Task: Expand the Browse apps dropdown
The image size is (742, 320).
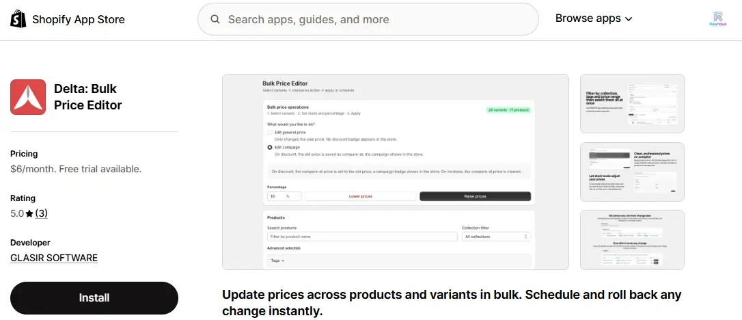Action: 594,18
